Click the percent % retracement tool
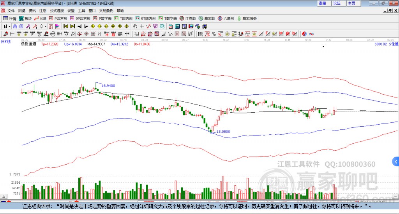 (214, 34)
